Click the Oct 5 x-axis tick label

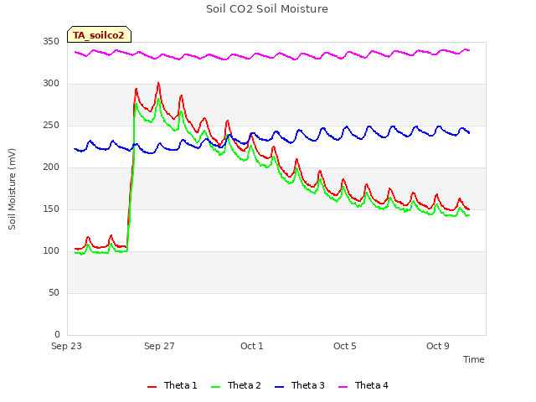345,346
